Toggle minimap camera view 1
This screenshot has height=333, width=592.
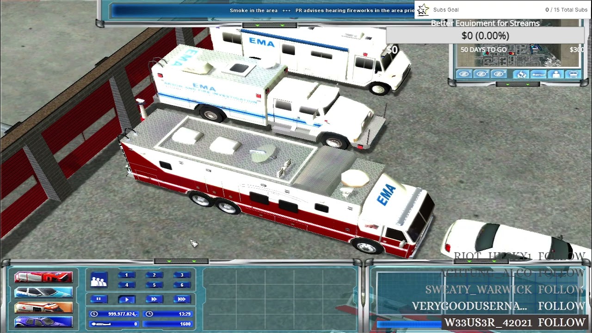[x=465, y=74]
